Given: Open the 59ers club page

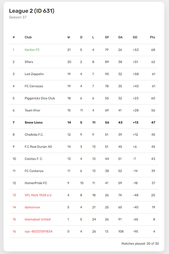Looking at the screenshot, I should coord(29,62).
